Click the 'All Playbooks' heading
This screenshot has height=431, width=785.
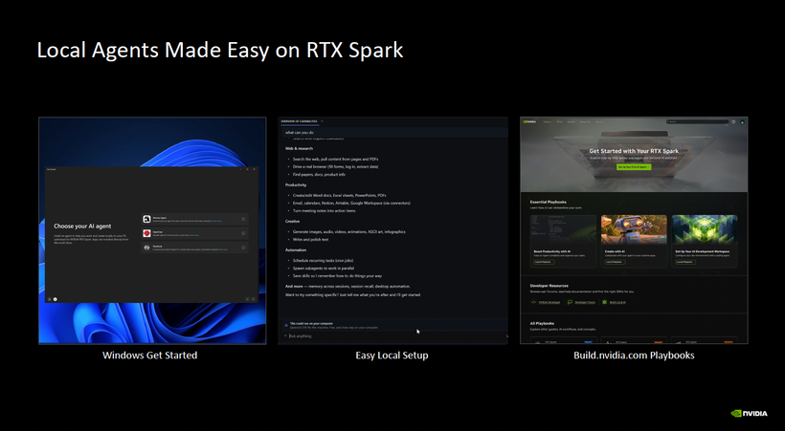click(x=542, y=324)
